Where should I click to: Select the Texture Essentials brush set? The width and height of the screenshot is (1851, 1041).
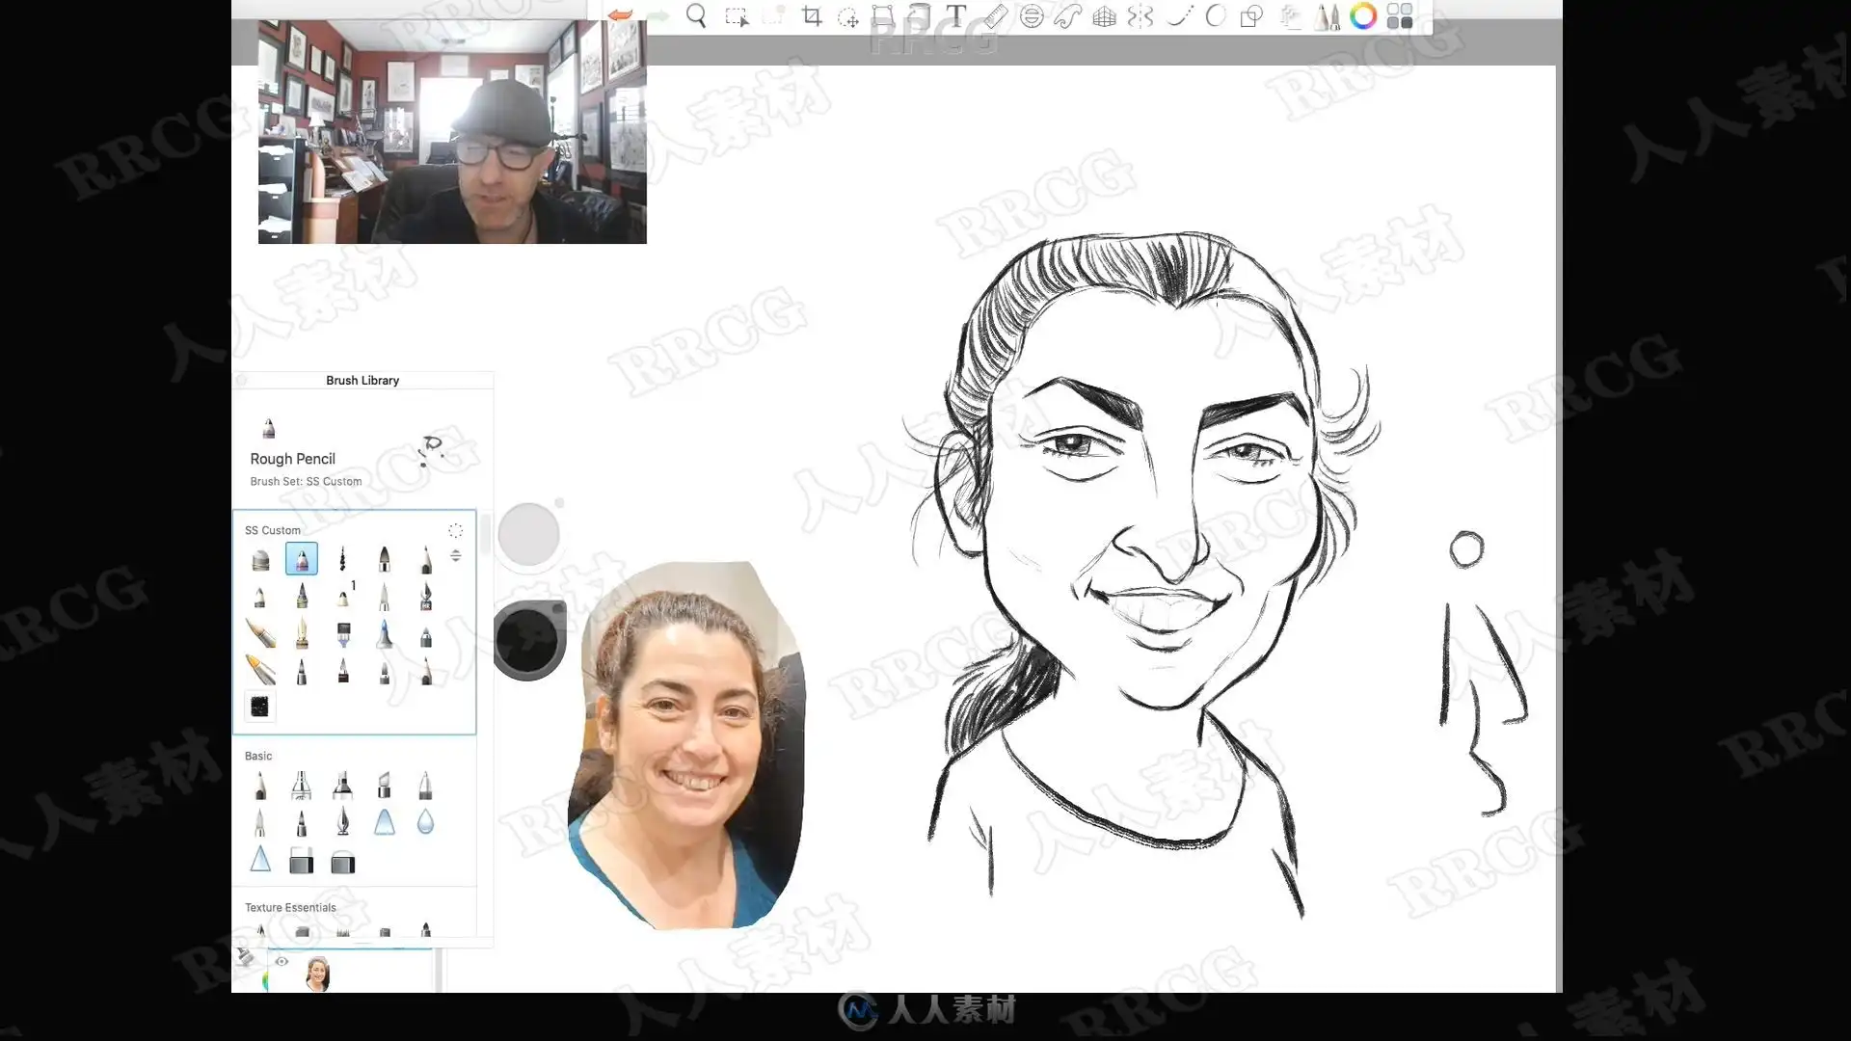(x=290, y=908)
